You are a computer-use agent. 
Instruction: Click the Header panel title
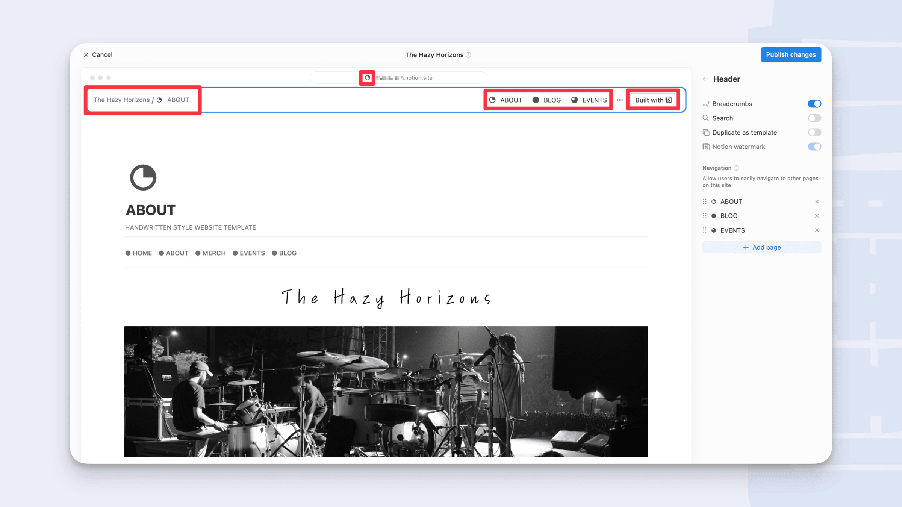pos(726,79)
